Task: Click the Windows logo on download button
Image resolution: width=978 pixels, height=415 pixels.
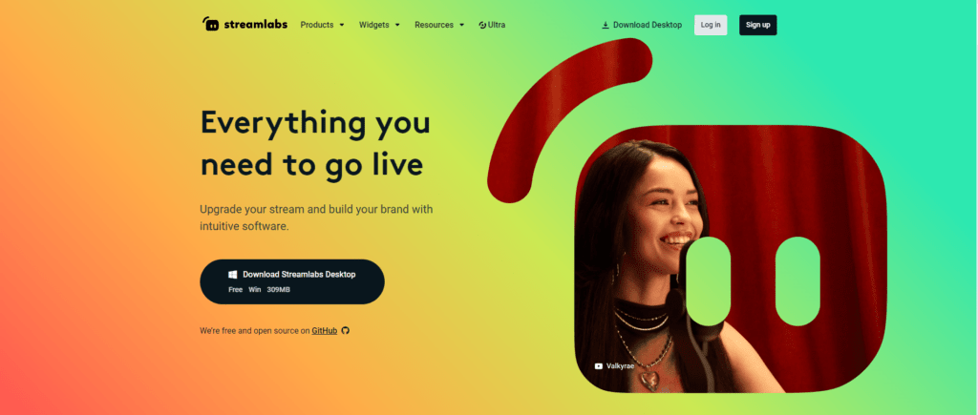Action: click(233, 274)
